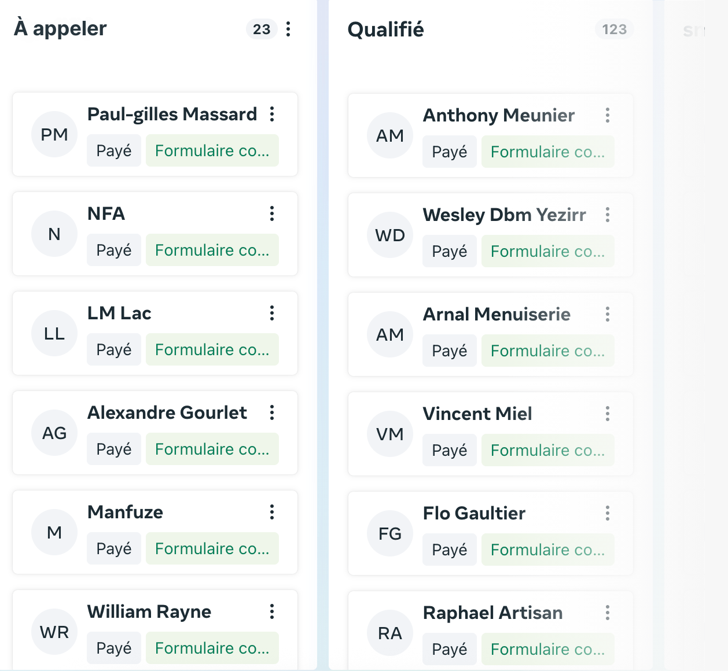The image size is (728, 671).
Task: Open options menu for Manfuze card
Action: pos(272,512)
